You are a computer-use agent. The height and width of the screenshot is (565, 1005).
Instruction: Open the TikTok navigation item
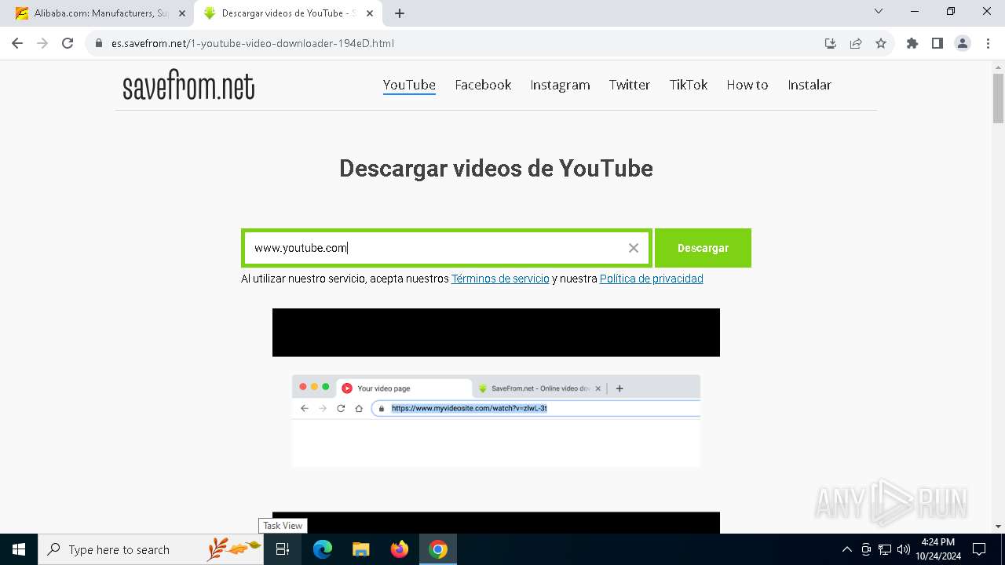[x=689, y=85]
